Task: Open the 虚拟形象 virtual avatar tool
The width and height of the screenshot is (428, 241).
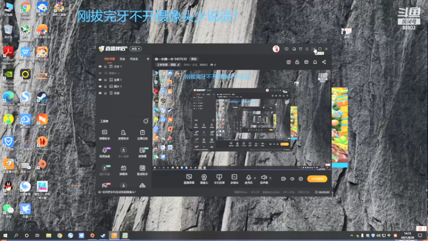Action: (104, 170)
